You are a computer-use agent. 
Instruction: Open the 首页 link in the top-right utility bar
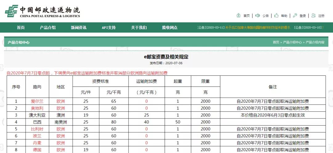coord(247,16)
